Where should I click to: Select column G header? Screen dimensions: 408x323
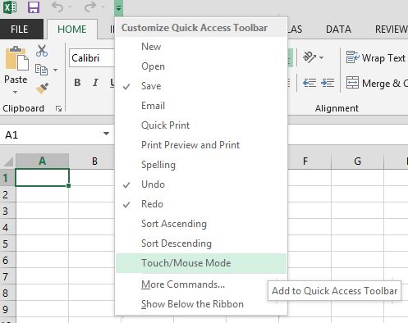coord(357,161)
